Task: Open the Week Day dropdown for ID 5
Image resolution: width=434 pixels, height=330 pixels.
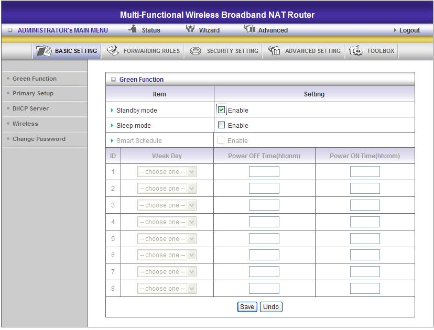Action: [167, 239]
